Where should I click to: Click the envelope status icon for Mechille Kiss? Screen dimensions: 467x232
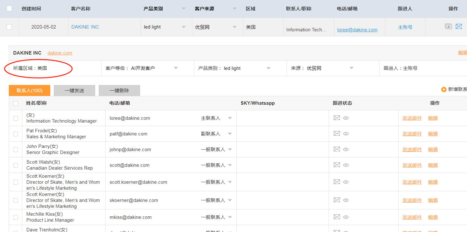coord(337,217)
